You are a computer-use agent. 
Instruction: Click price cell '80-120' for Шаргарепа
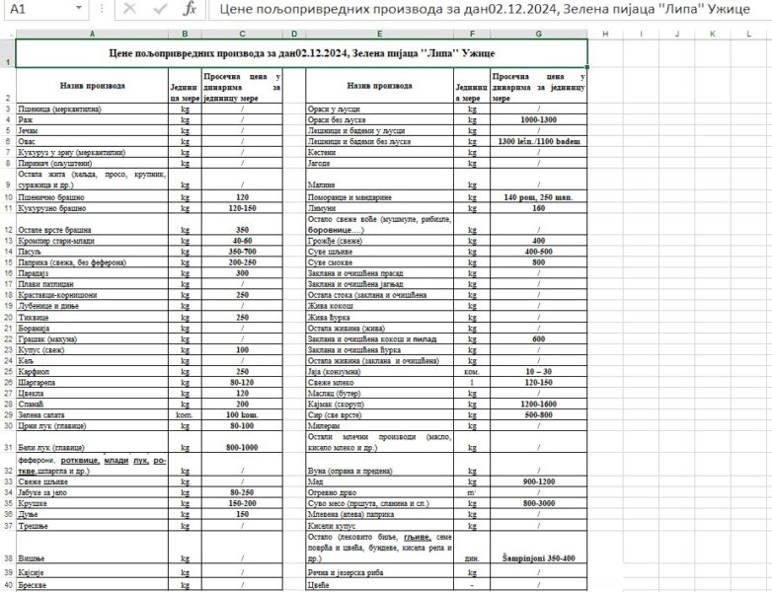tap(242, 383)
